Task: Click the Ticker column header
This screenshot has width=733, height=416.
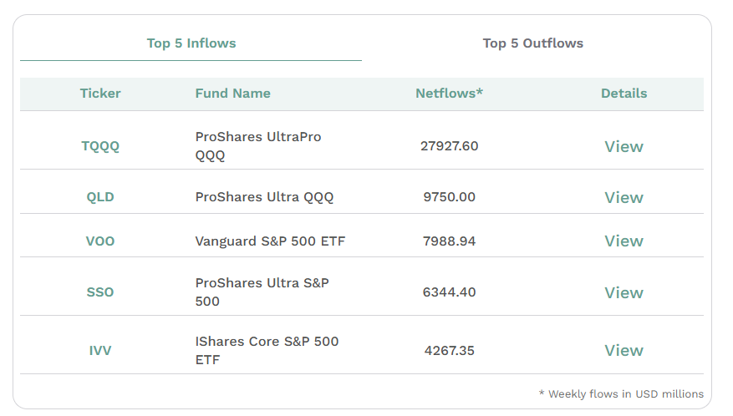Action: (100, 94)
